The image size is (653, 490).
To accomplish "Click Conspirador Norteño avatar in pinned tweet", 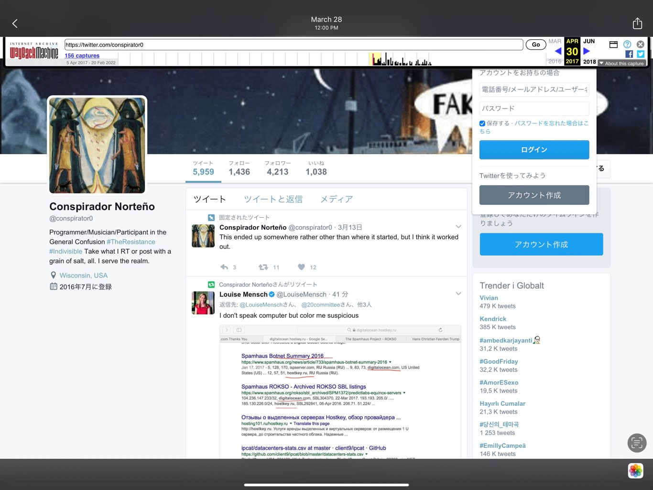I will pos(203,235).
